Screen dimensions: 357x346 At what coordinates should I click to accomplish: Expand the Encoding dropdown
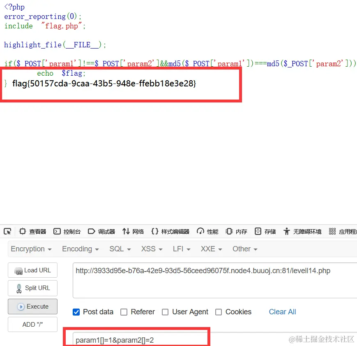click(x=81, y=249)
